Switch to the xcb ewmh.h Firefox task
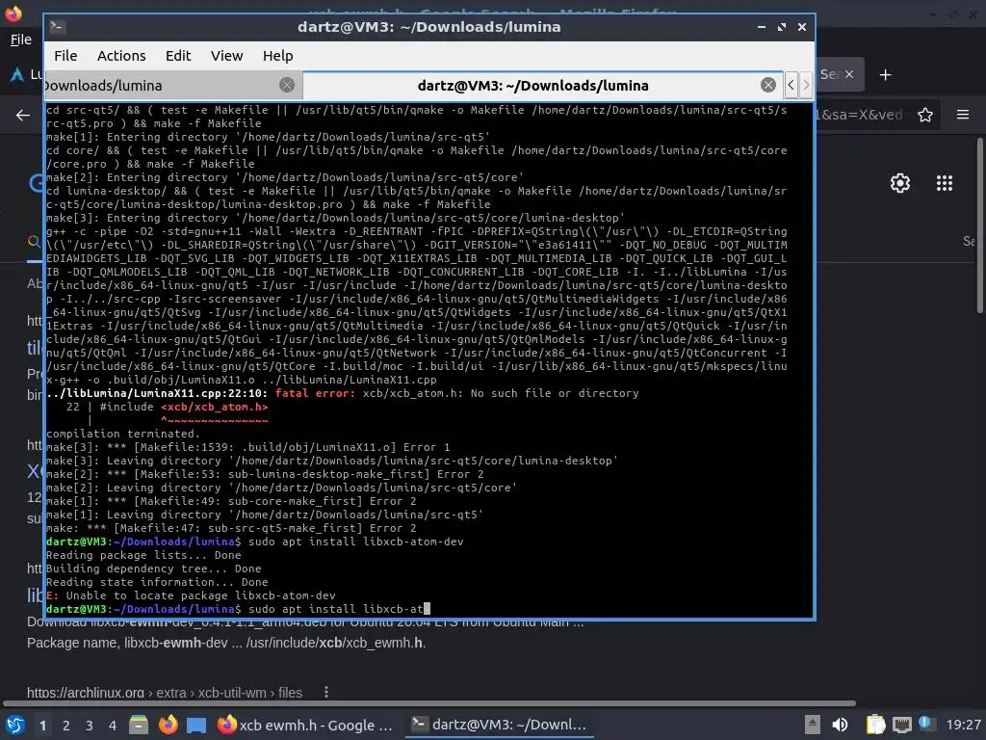Image resolution: width=986 pixels, height=740 pixels. [x=305, y=725]
